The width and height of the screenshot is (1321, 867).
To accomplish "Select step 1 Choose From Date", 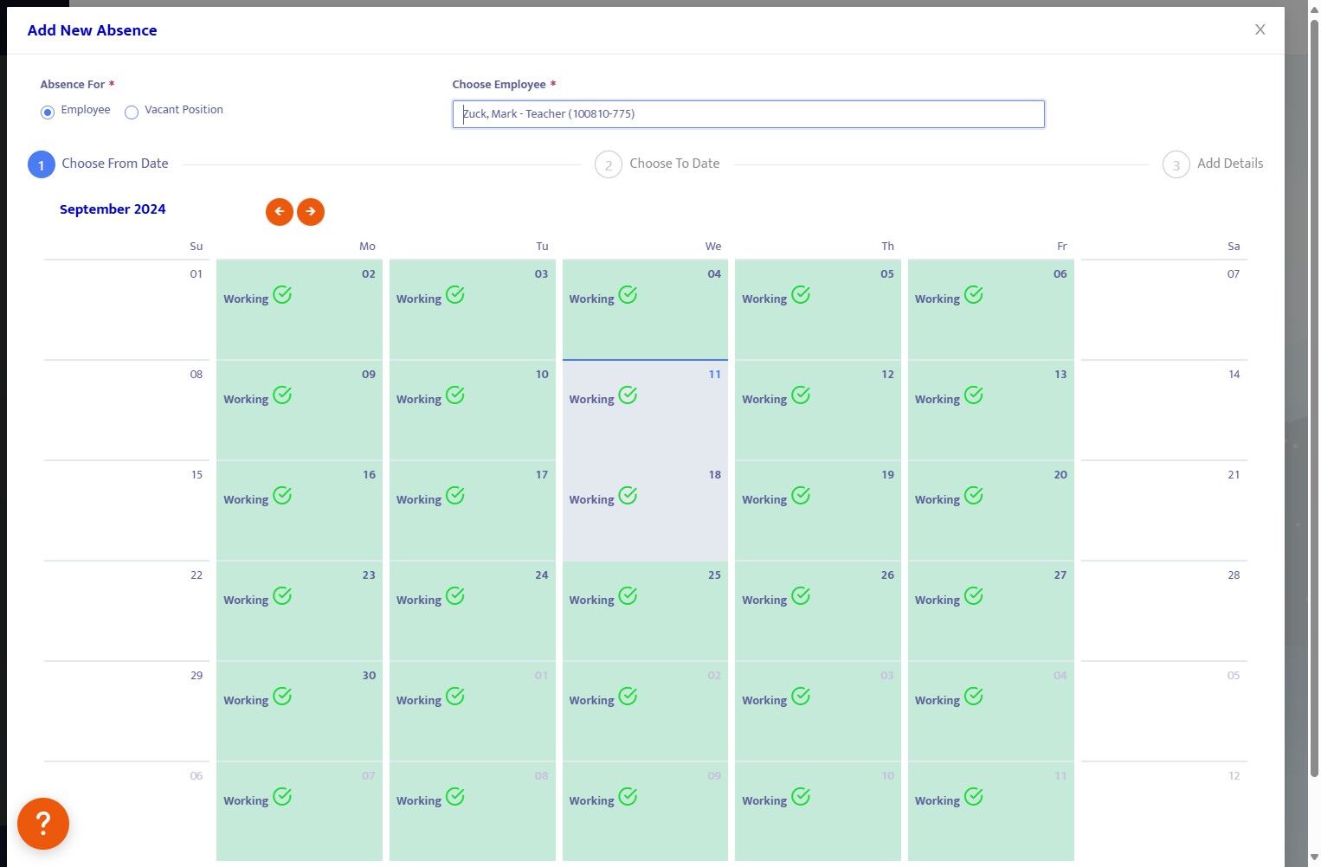I will [x=42, y=164].
